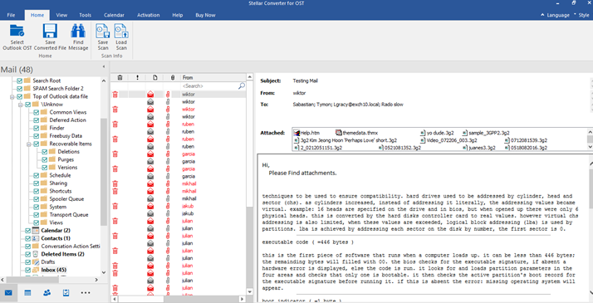Image resolution: width=593 pixels, height=303 pixels.
Task: Select the Deleted Items (2) folder
Action: [x=63, y=254]
